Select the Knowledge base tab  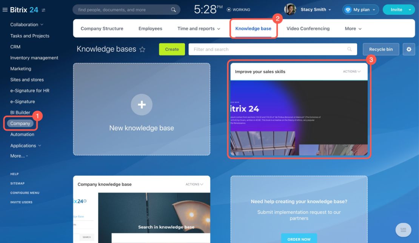[x=253, y=29]
